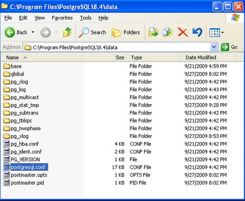Click the Windows flag logo
The image size is (245, 201).
[x=235, y=17]
